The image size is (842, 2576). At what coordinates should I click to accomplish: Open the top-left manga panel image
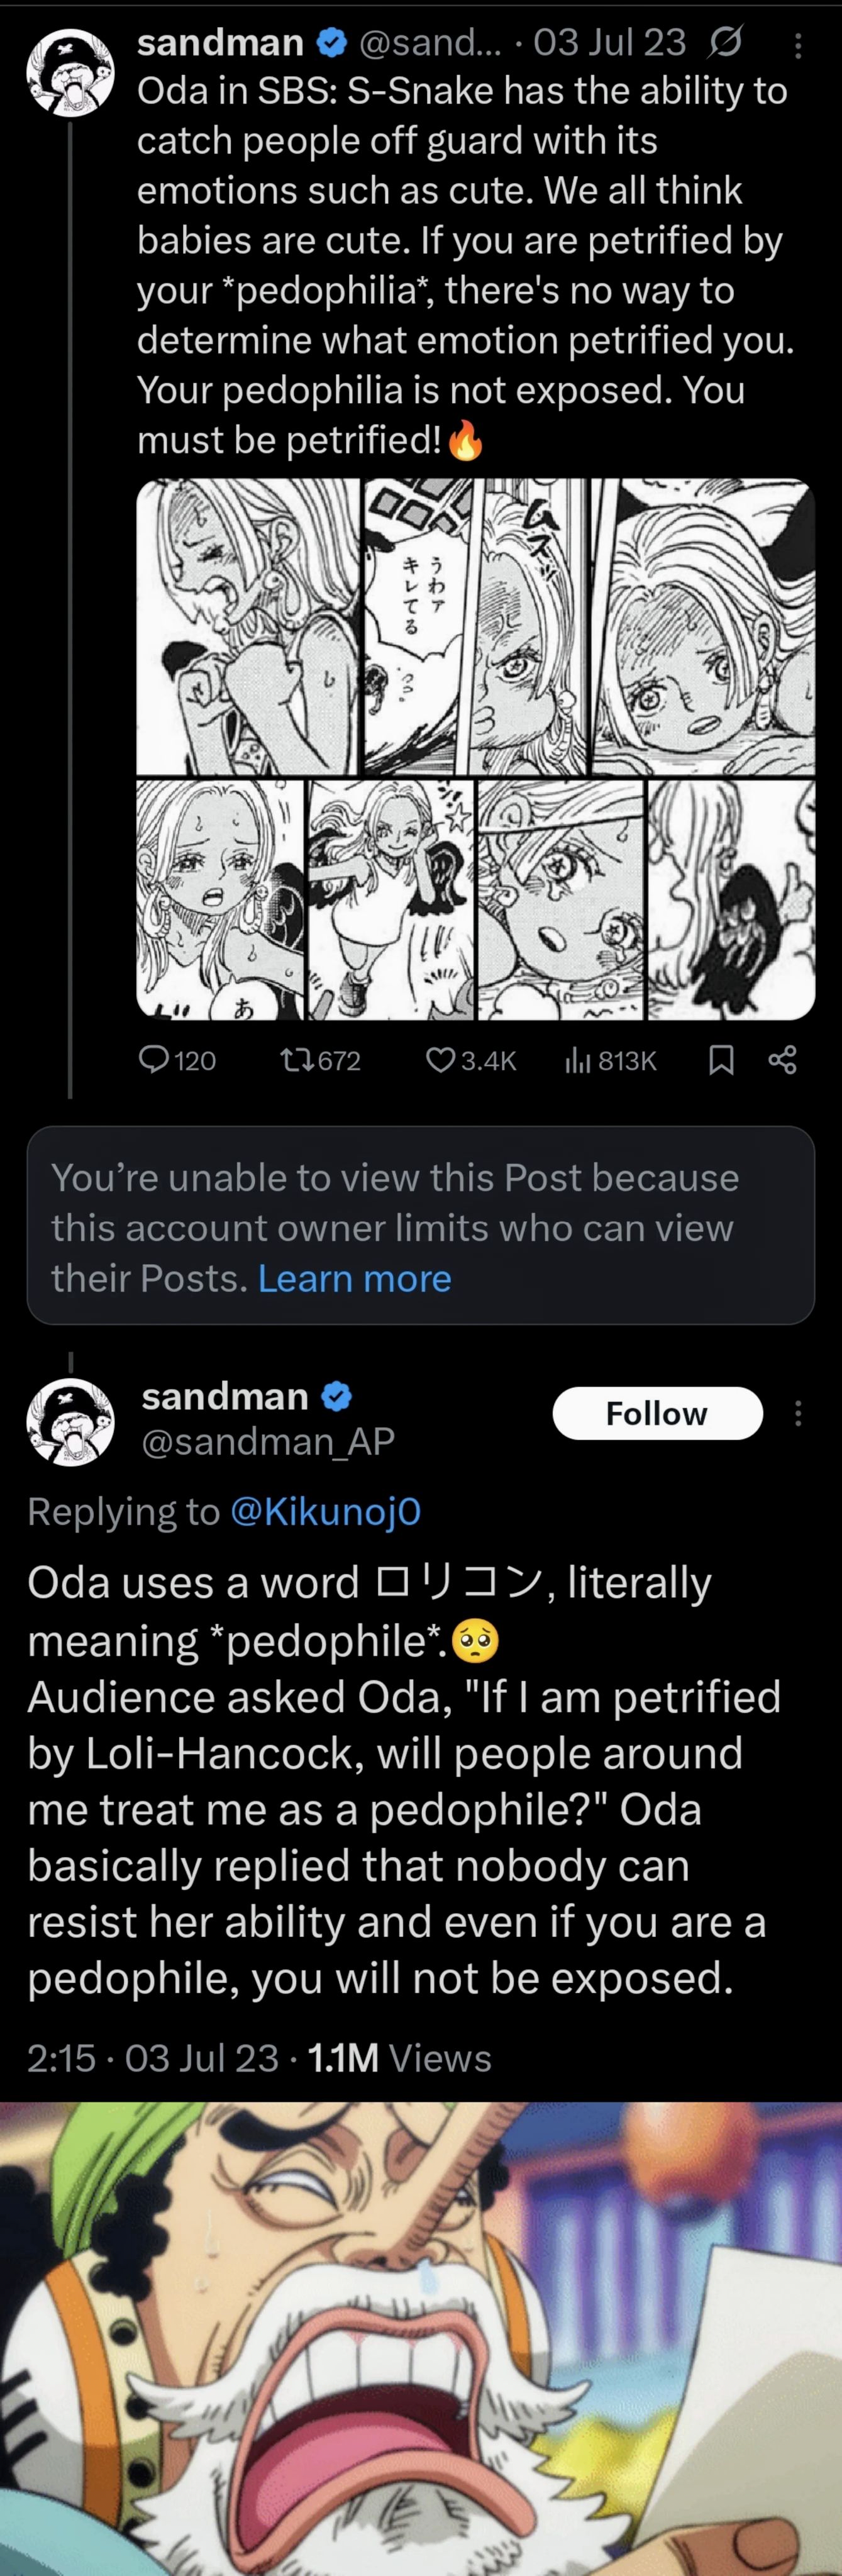point(248,626)
